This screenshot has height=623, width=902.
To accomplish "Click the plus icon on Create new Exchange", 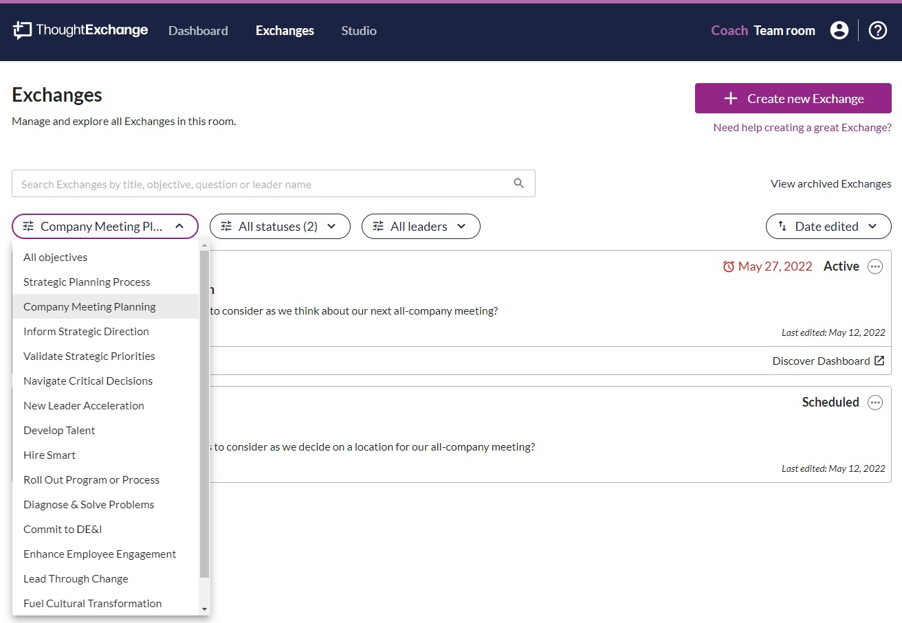I will click(x=731, y=99).
